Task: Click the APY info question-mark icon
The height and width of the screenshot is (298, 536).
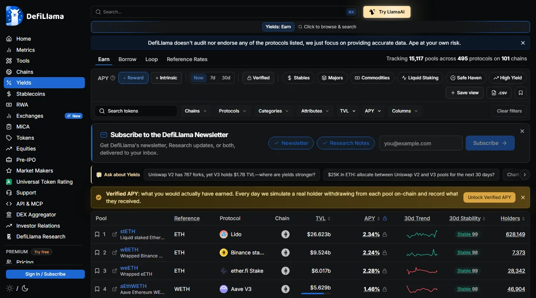Action: tap(113, 78)
